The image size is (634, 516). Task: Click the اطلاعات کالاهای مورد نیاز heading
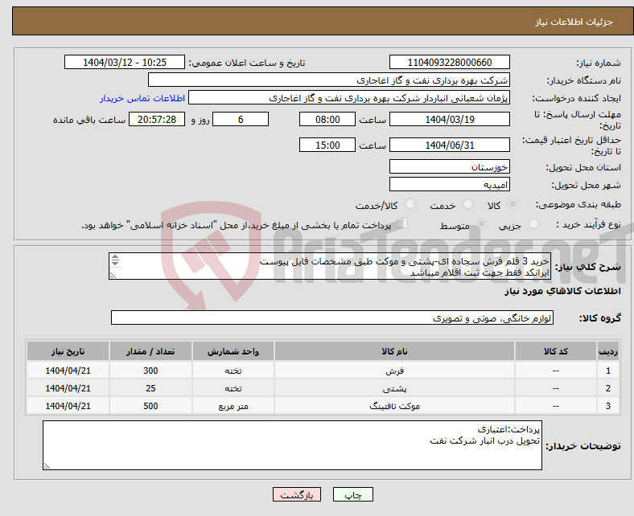click(562, 291)
